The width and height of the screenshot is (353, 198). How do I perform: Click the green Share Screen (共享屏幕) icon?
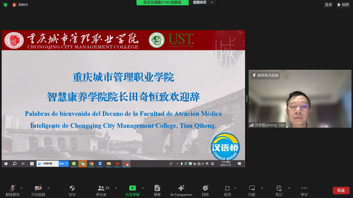132,188
